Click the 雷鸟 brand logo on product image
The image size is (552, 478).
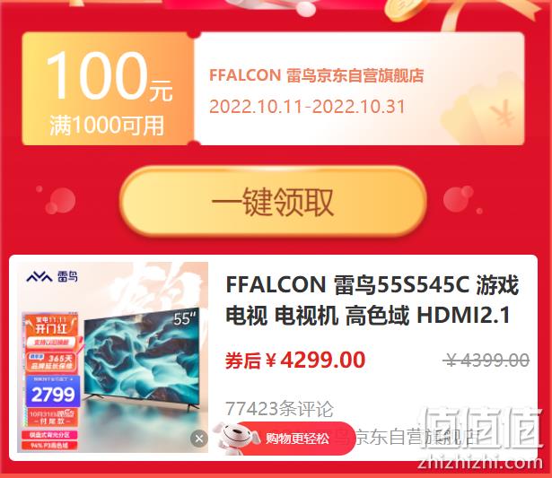52,277
